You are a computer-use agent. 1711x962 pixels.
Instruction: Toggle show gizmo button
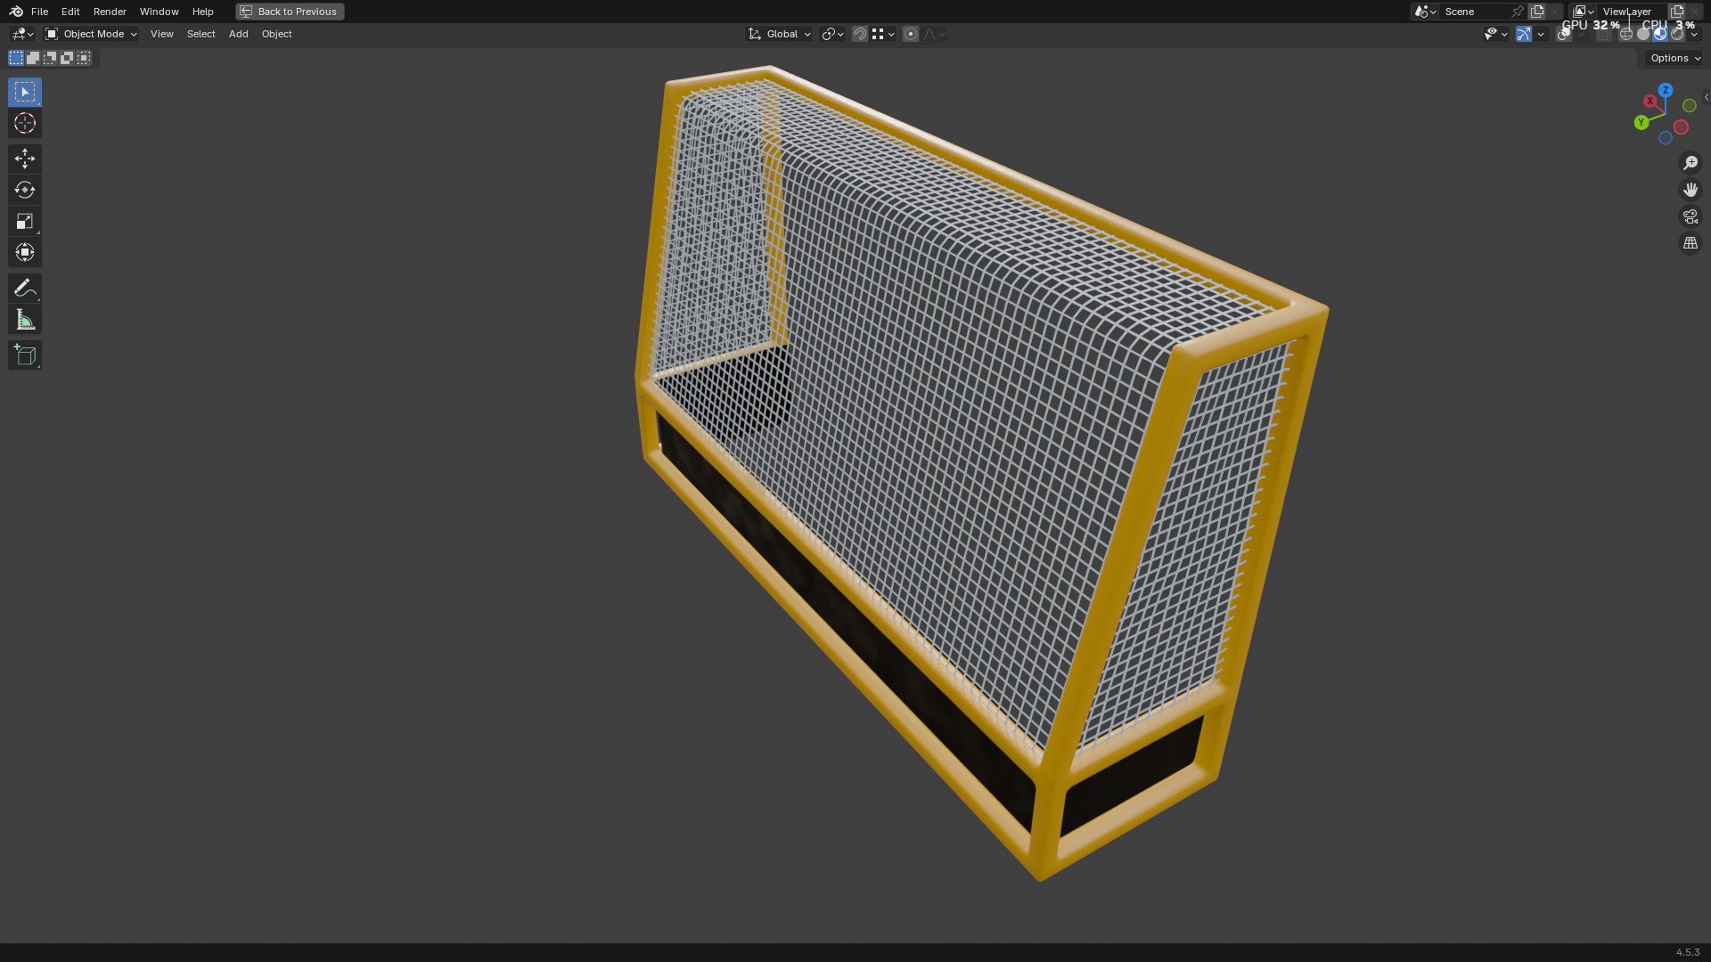click(1524, 34)
